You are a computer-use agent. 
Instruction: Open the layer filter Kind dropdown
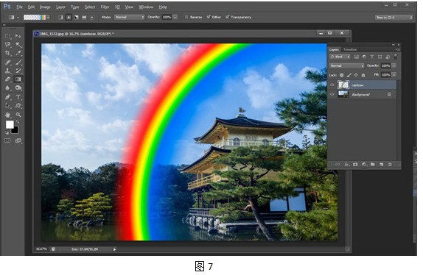pos(340,57)
